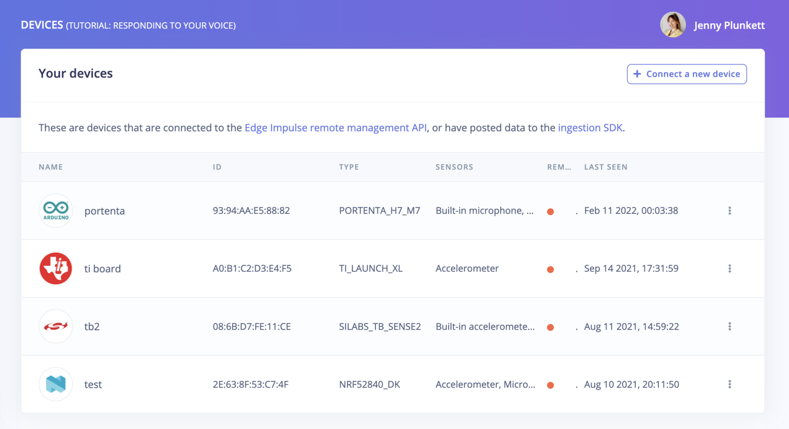Click tb2's red remote status indicator

(550, 328)
